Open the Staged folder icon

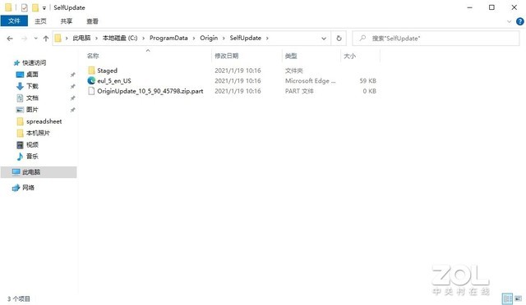pyautogui.click(x=91, y=71)
